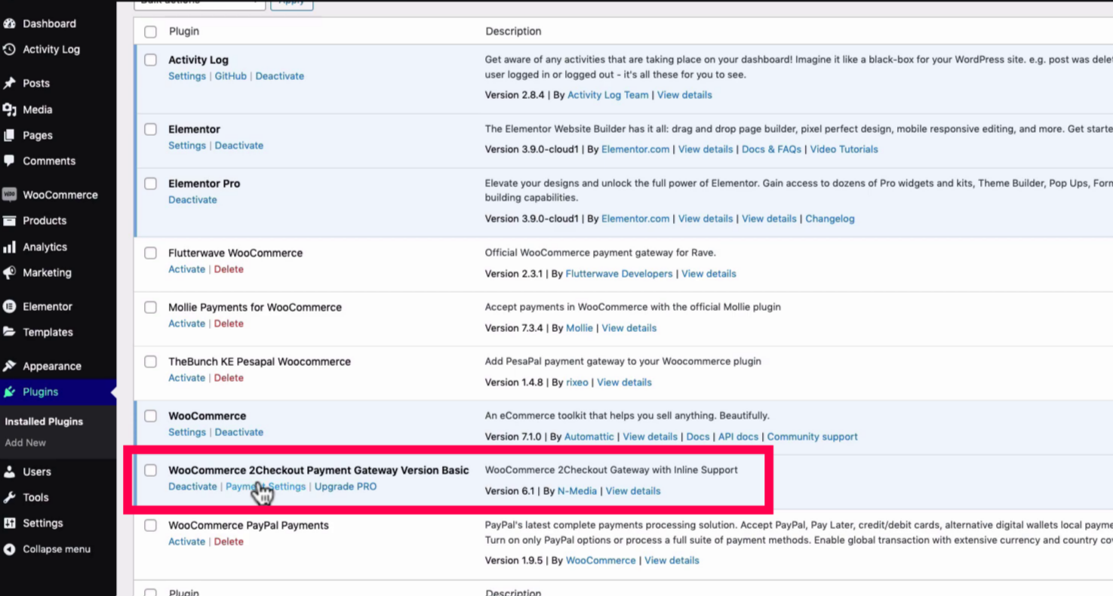Click the Activity Log sidebar icon
Screen dimensions: 1113x596
tap(10, 50)
